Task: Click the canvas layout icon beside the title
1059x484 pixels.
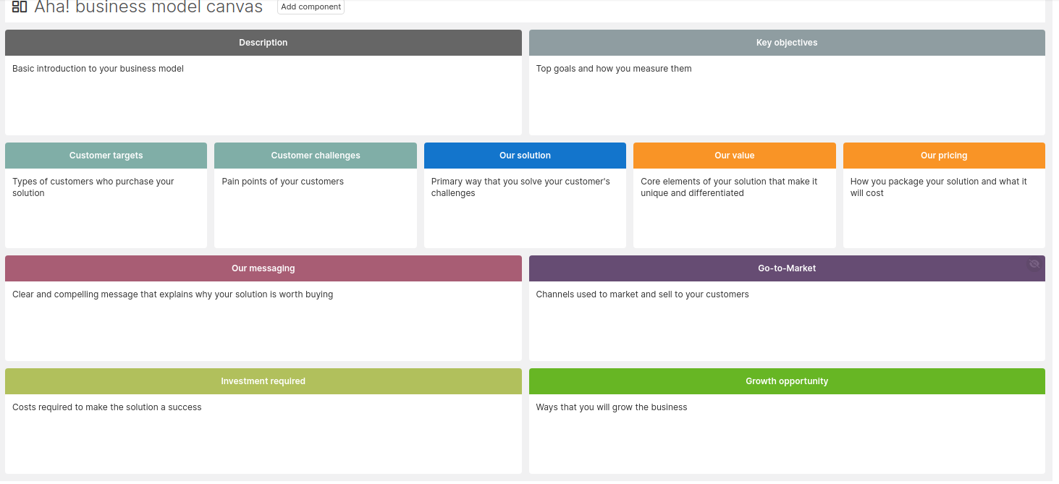Action: [x=20, y=7]
